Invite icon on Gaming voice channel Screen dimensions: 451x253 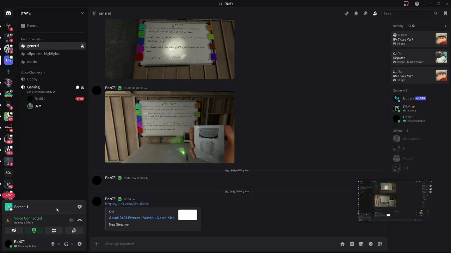82,87
